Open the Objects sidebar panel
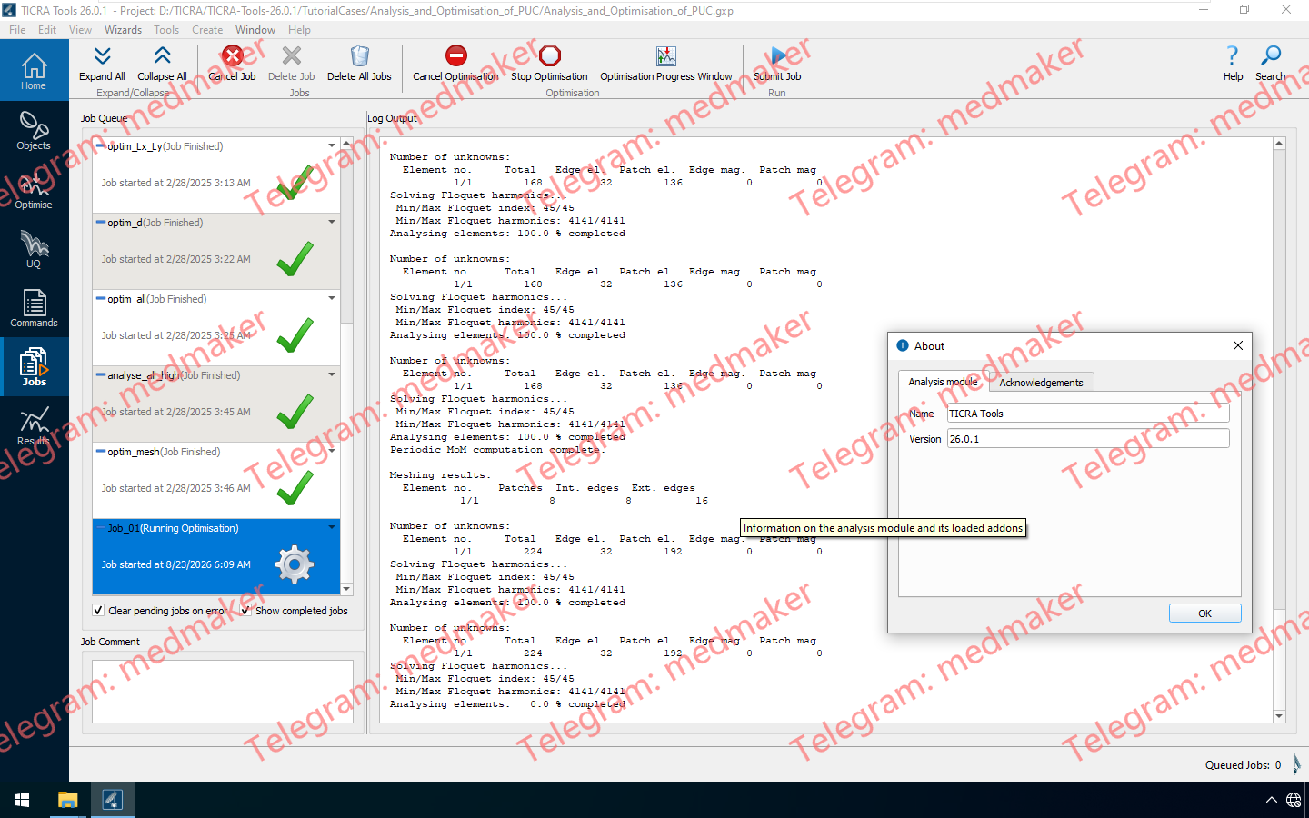The width and height of the screenshot is (1309, 818). (34, 130)
